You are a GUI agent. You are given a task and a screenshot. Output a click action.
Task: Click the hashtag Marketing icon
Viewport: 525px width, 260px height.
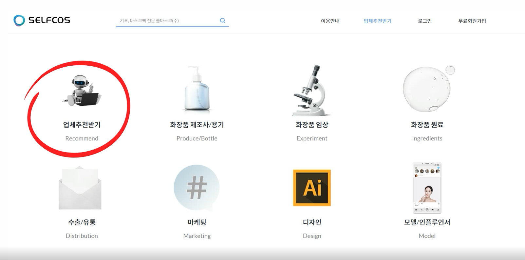(x=197, y=187)
